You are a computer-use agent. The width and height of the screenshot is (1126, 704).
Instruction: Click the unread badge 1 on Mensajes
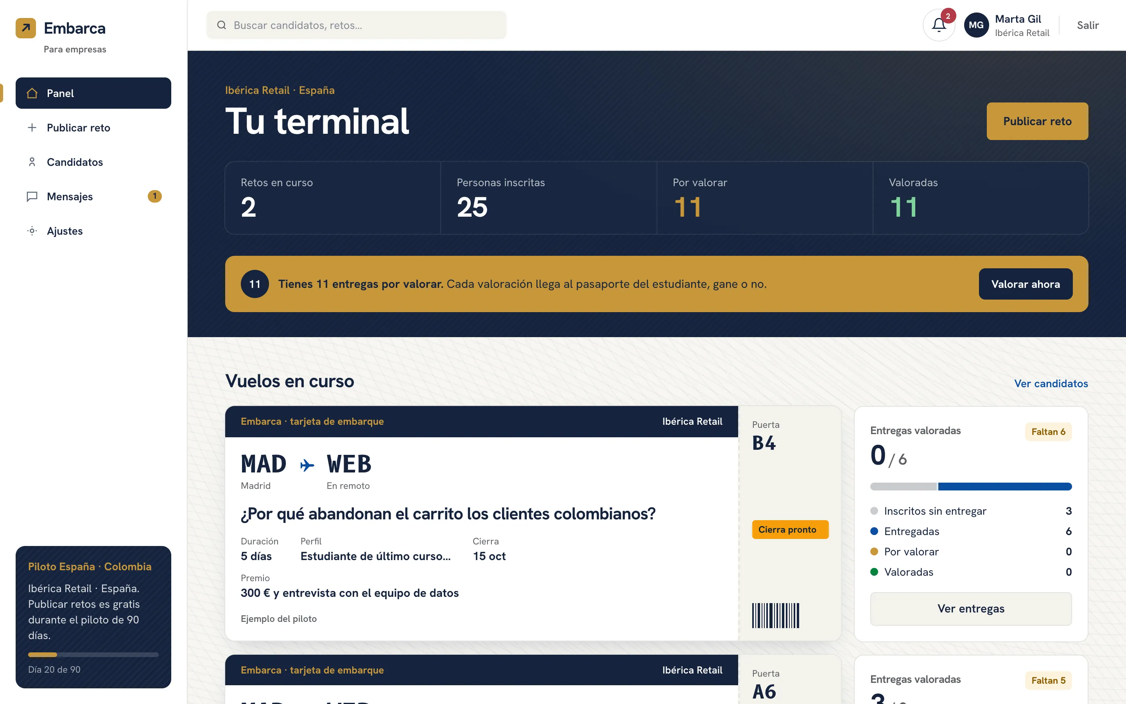pyautogui.click(x=154, y=196)
